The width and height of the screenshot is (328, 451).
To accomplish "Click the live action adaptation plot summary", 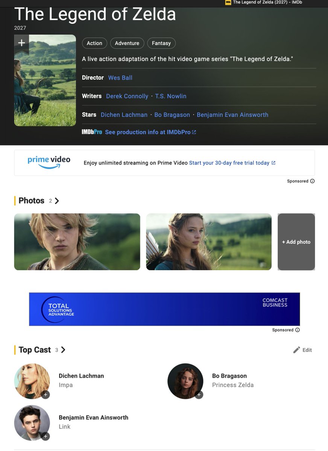I will coord(187,59).
